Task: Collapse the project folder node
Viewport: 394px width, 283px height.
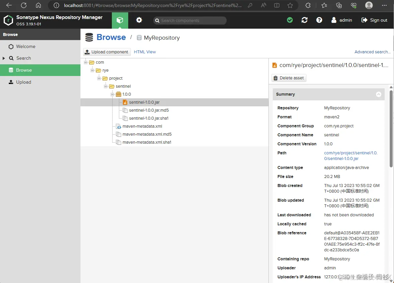Action: click(99, 78)
